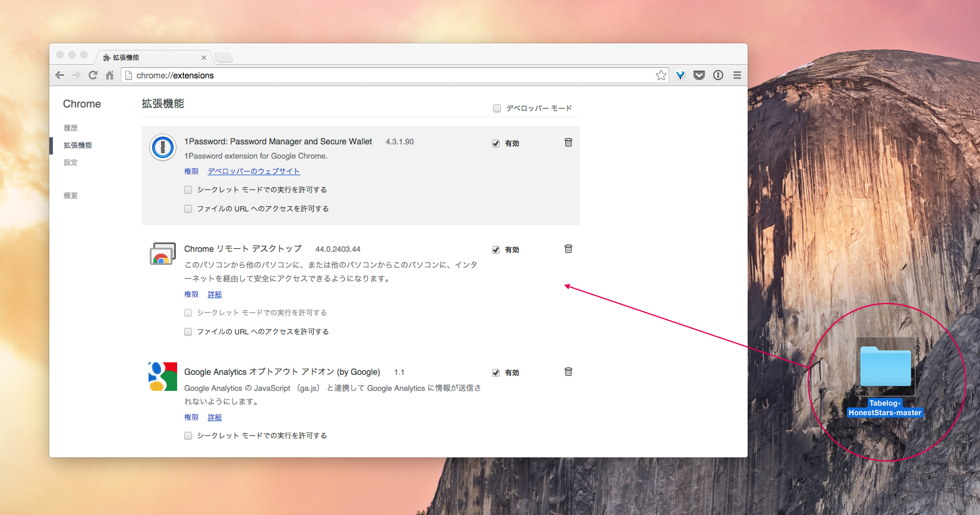
Task: Open 詳細 for Chrome リモート デスクトップ
Action: pos(215,294)
